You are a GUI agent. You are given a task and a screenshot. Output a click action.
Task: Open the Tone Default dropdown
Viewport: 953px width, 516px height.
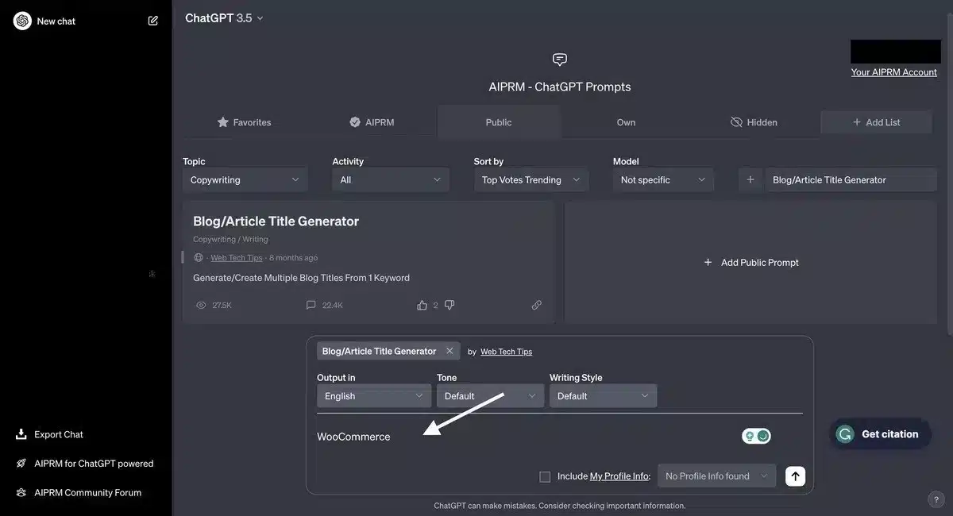[490, 396]
